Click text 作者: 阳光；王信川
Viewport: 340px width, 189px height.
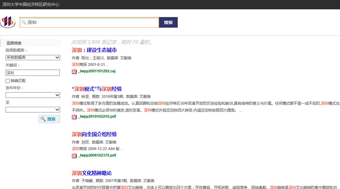click(88, 58)
